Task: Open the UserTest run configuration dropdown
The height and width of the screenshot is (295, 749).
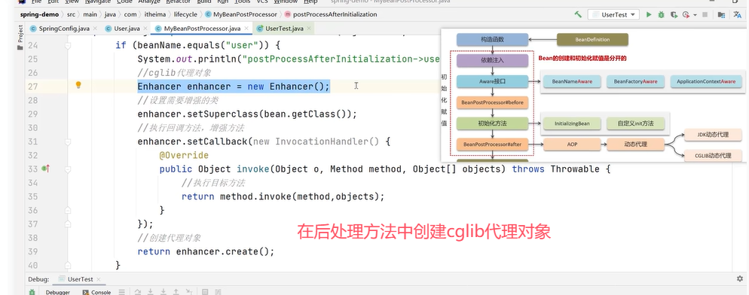Action: (613, 15)
